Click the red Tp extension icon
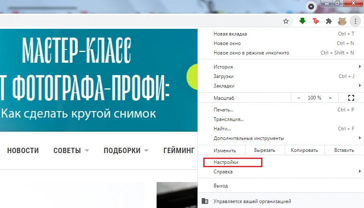 coord(316,21)
